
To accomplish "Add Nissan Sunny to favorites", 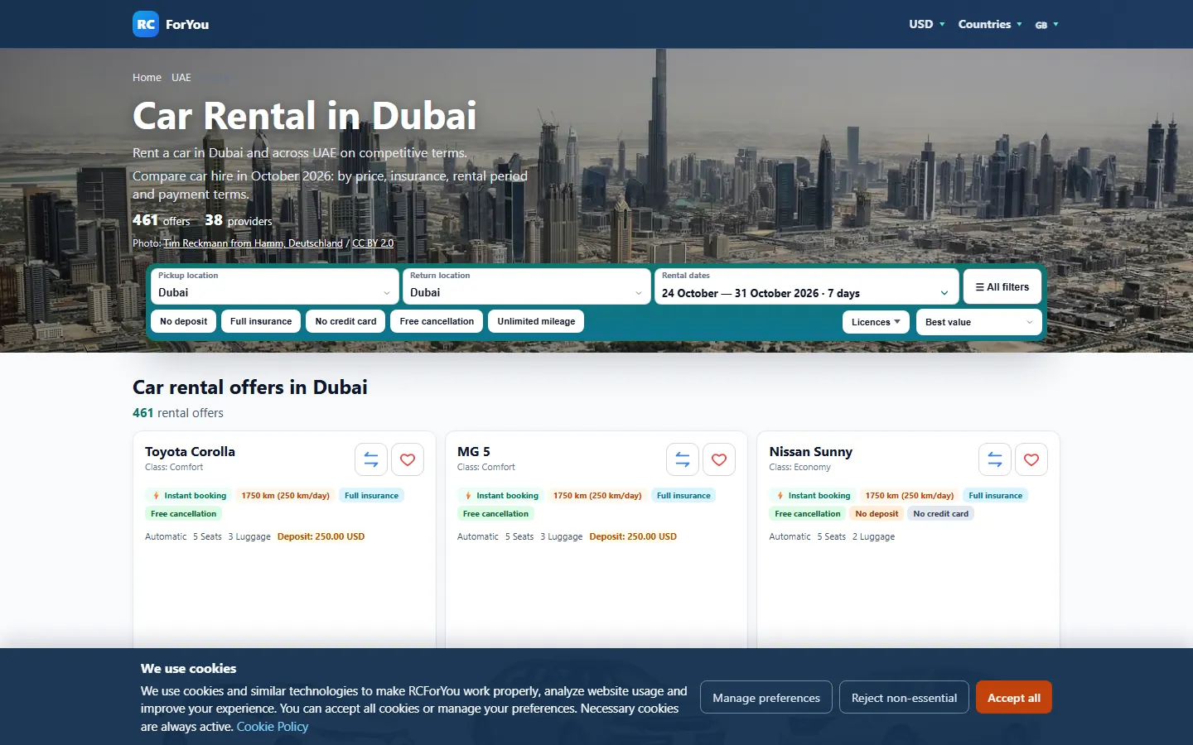I will (x=1031, y=459).
